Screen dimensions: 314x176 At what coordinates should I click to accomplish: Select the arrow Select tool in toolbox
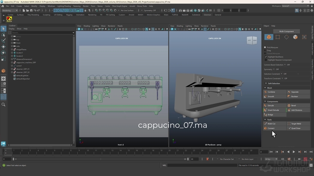[3, 29]
